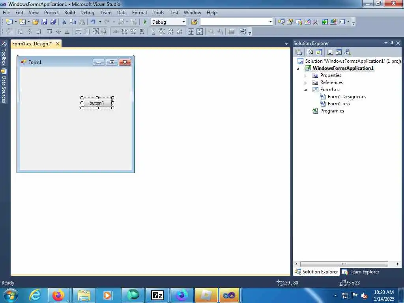
Task: Click Center Vertically in the Layout toolbar
Action: click(200, 32)
